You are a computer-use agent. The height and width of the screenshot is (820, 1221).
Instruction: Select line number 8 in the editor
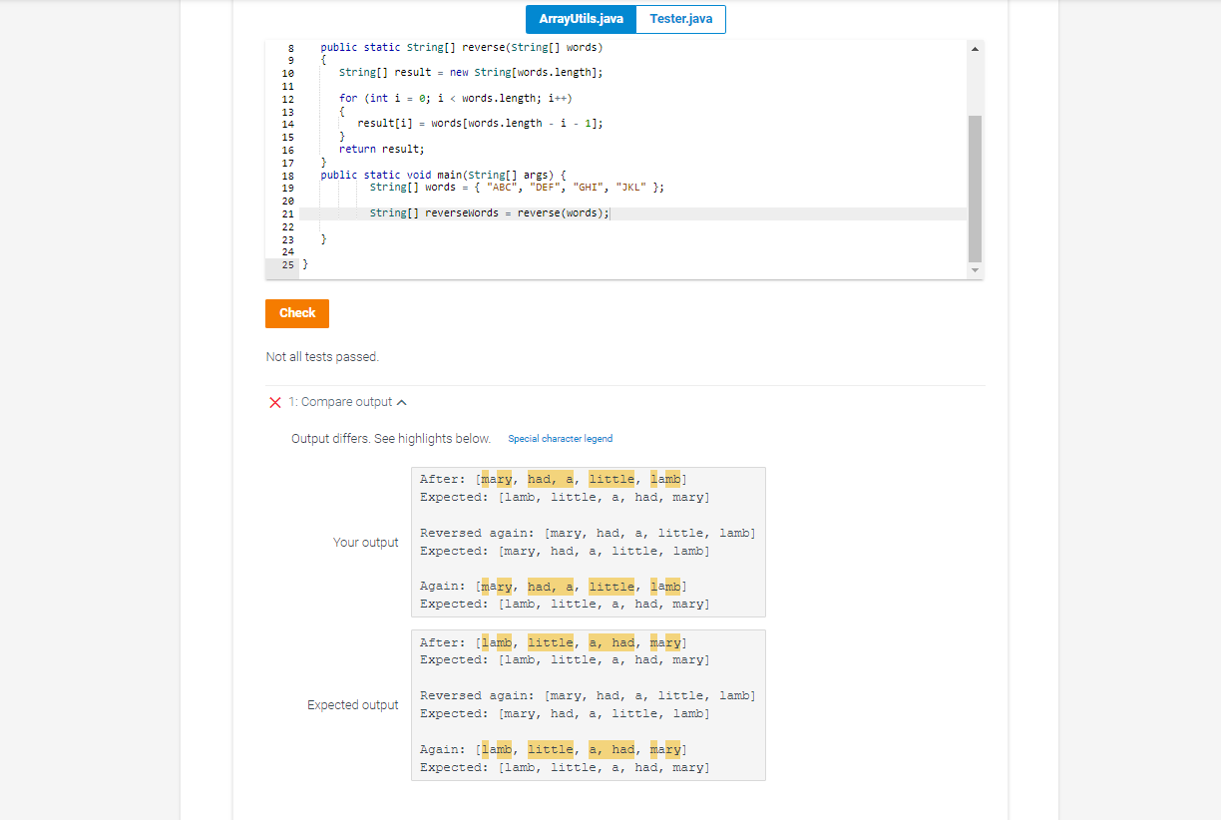[288, 47]
